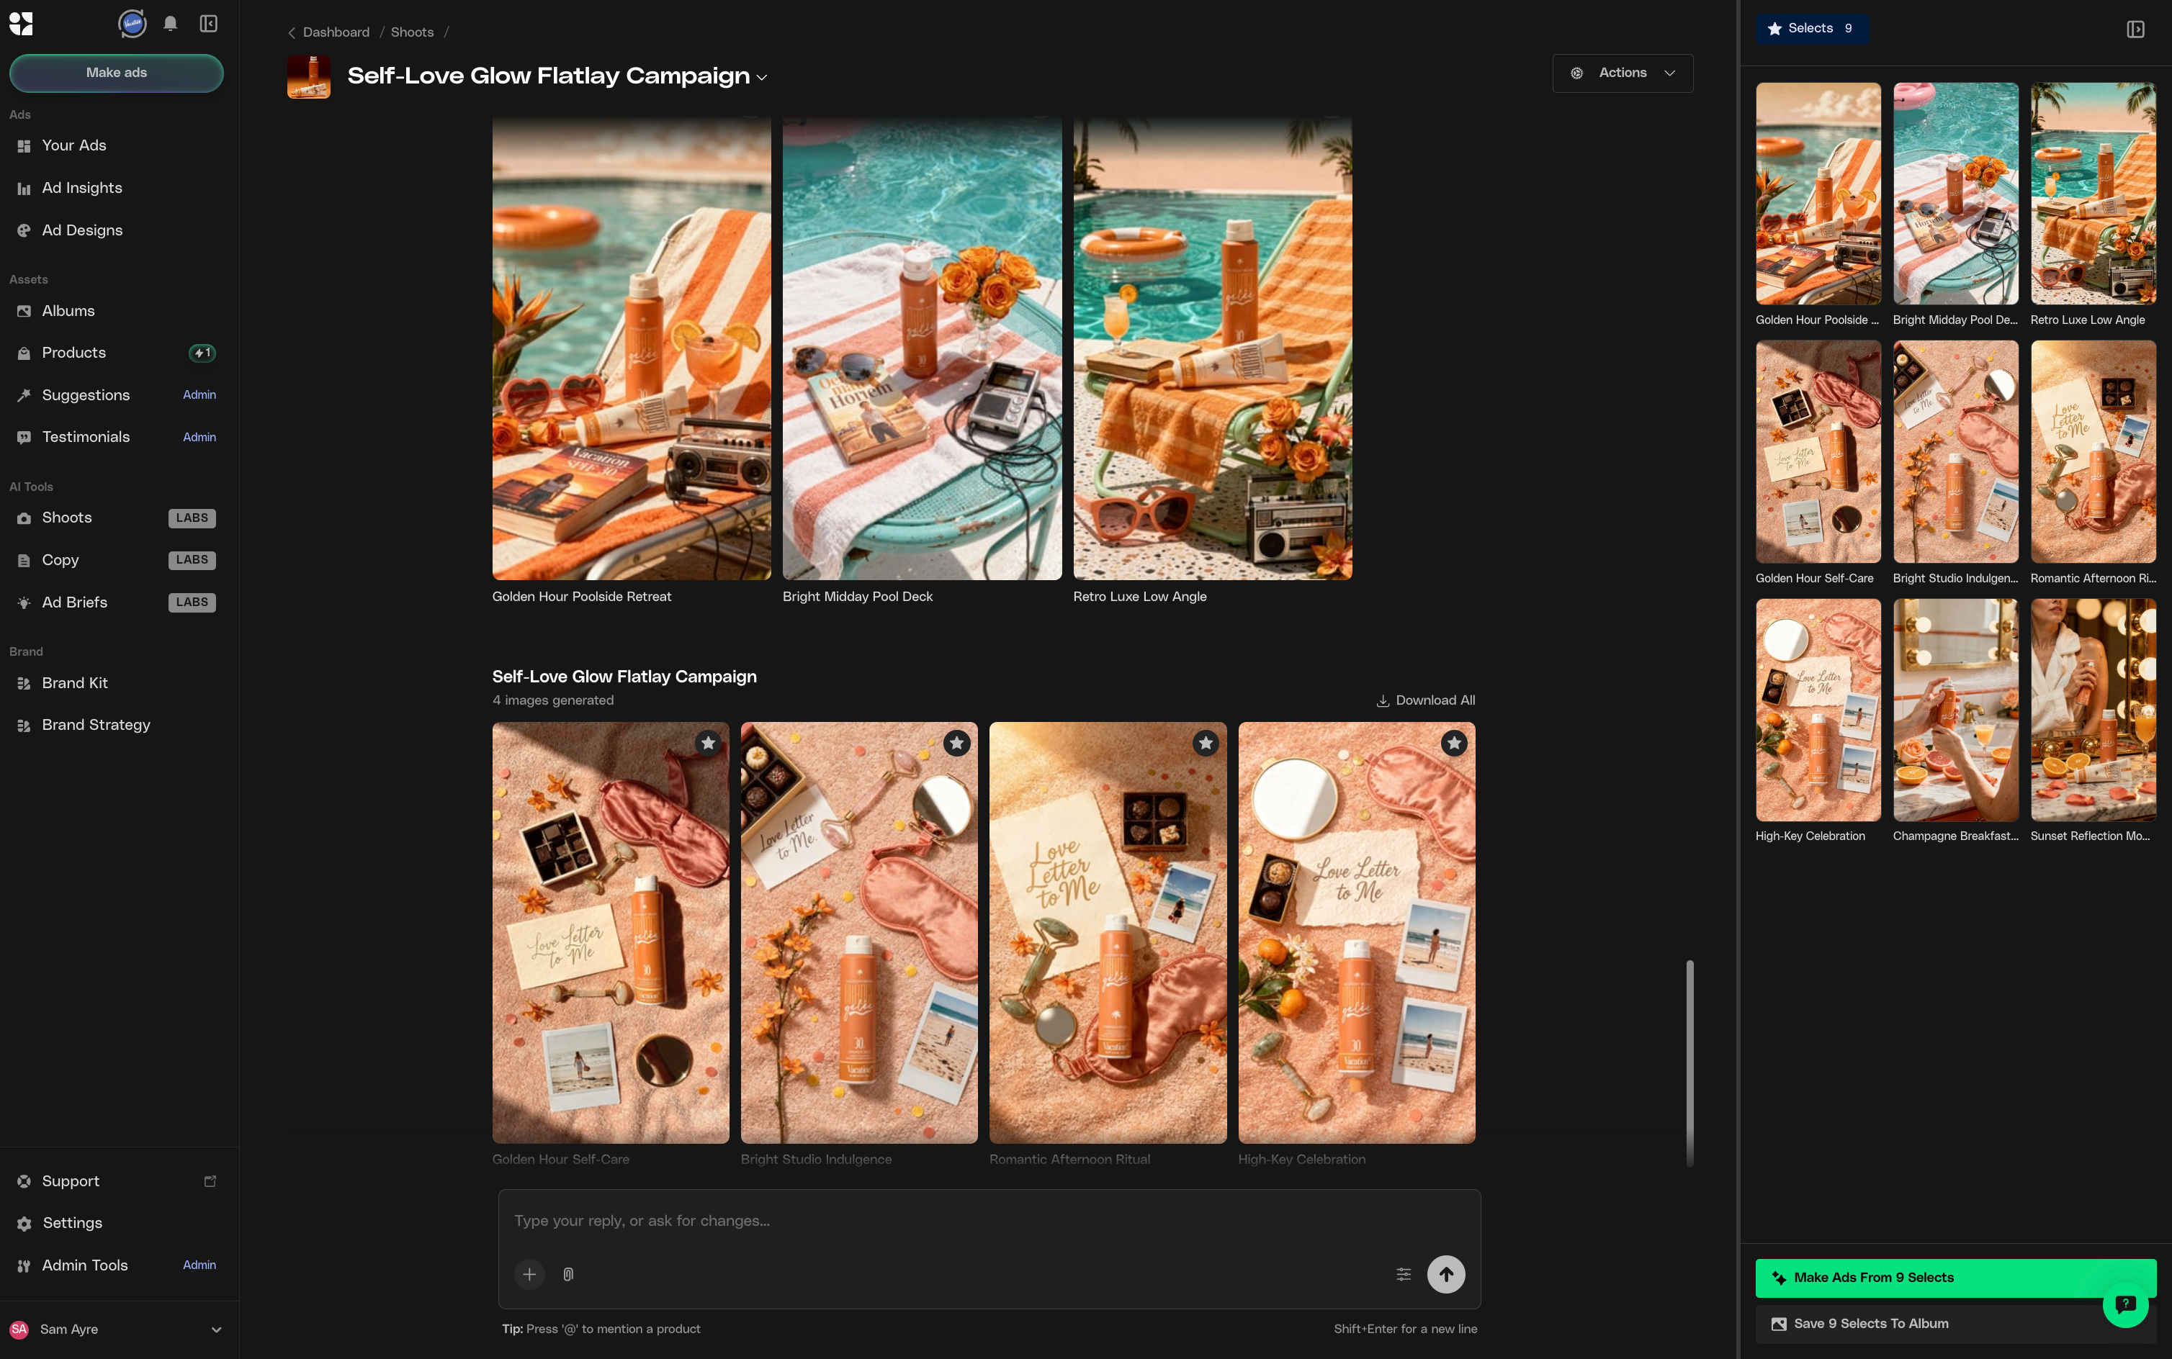Expand the campaign title chevron
This screenshot has height=1359, width=2172.
[x=763, y=78]
